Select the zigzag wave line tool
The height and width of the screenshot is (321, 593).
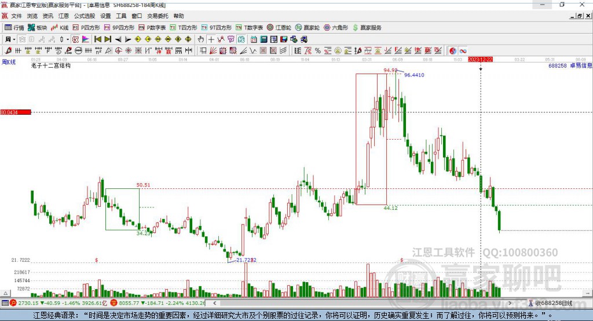(252, 51)
